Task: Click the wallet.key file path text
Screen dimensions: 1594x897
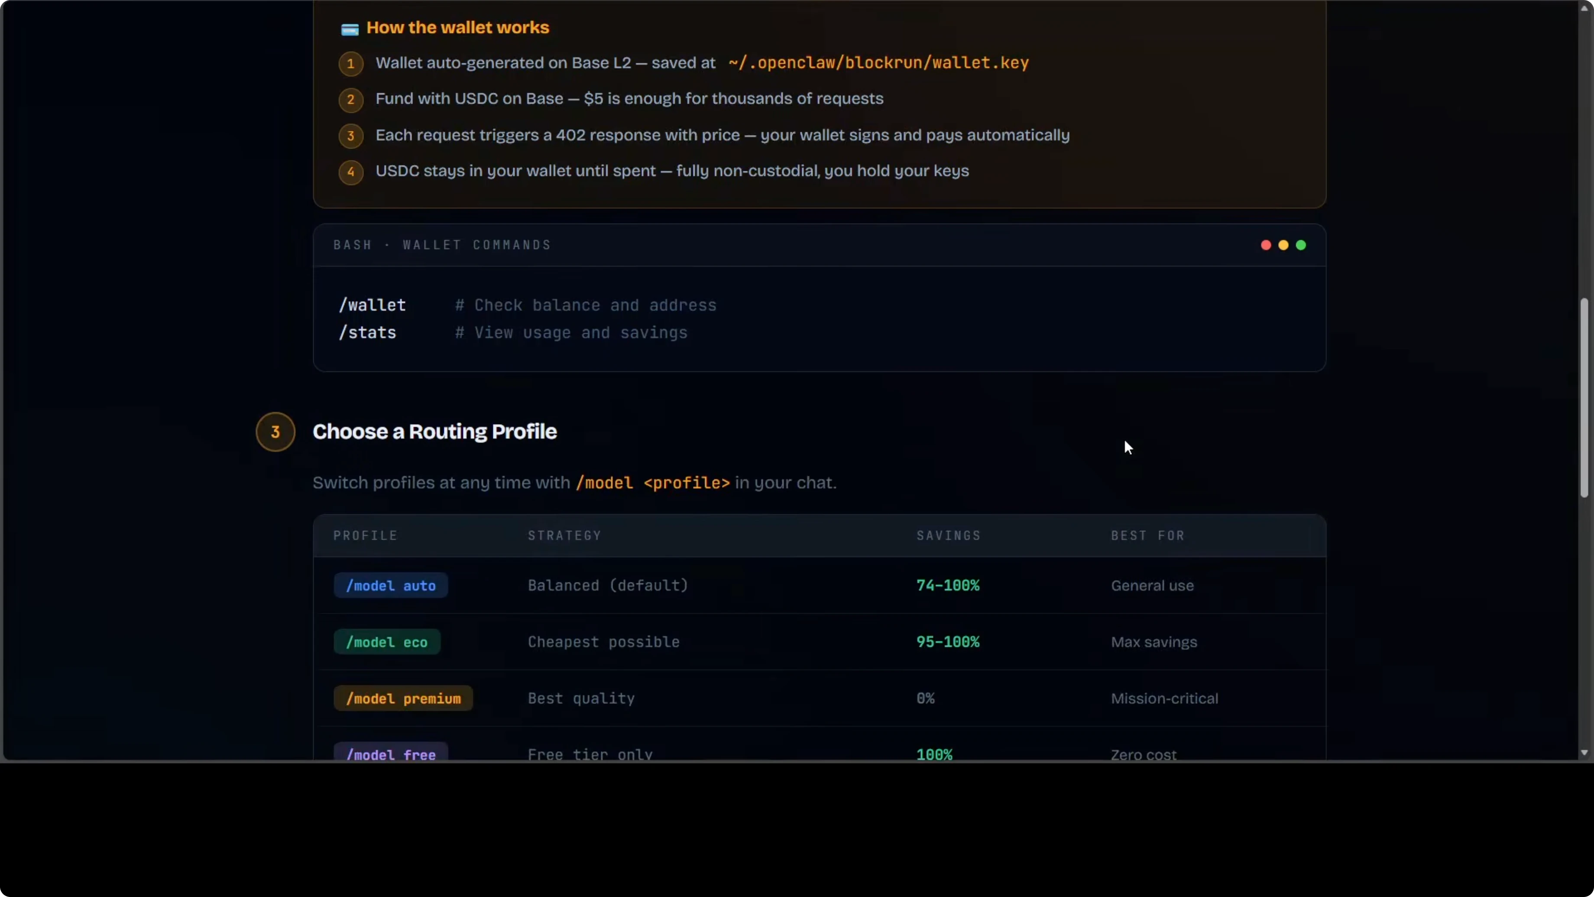Action: click(878, 62)
